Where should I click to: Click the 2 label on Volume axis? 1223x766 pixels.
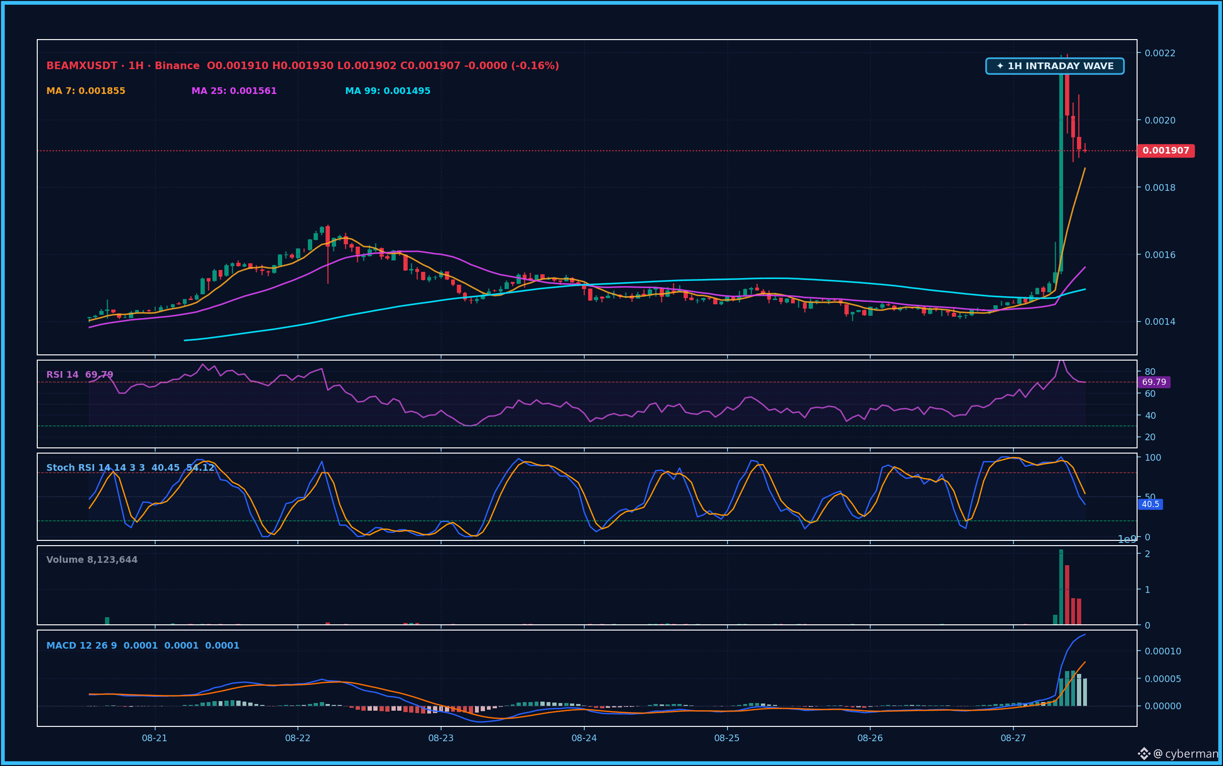point(1148,554)
